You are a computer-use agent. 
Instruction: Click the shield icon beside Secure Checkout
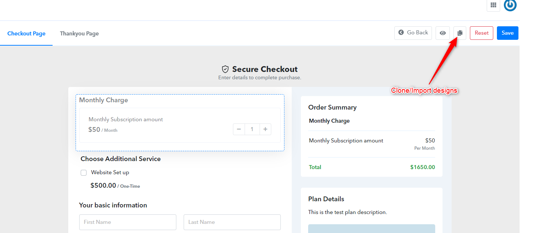tap(225, 69)
